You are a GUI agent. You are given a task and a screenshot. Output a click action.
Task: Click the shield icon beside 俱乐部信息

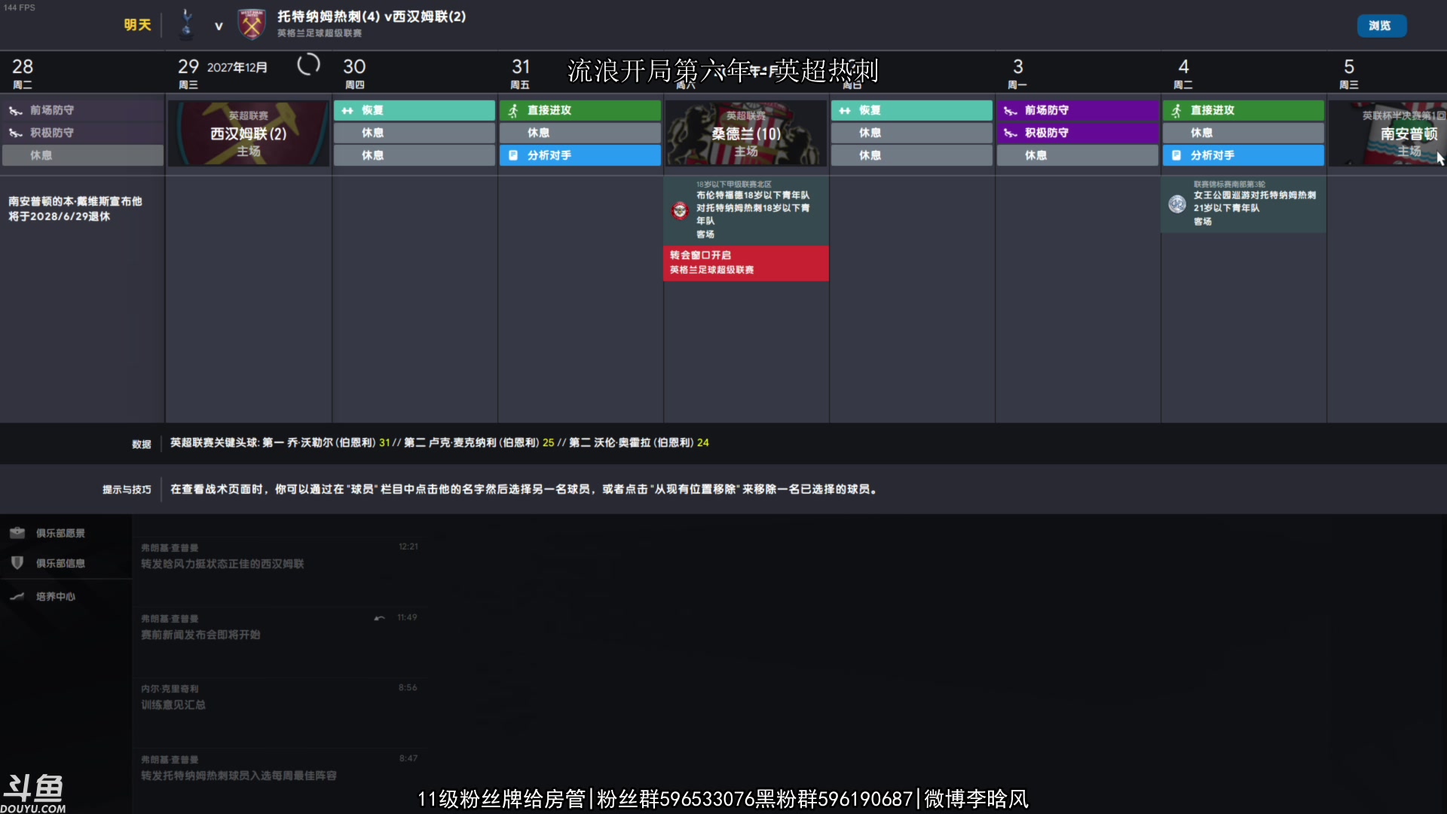(17, 563)
